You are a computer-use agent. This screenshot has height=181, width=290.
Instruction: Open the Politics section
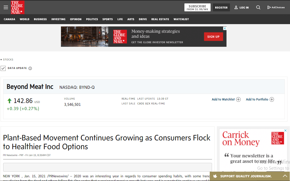point(92,19)
